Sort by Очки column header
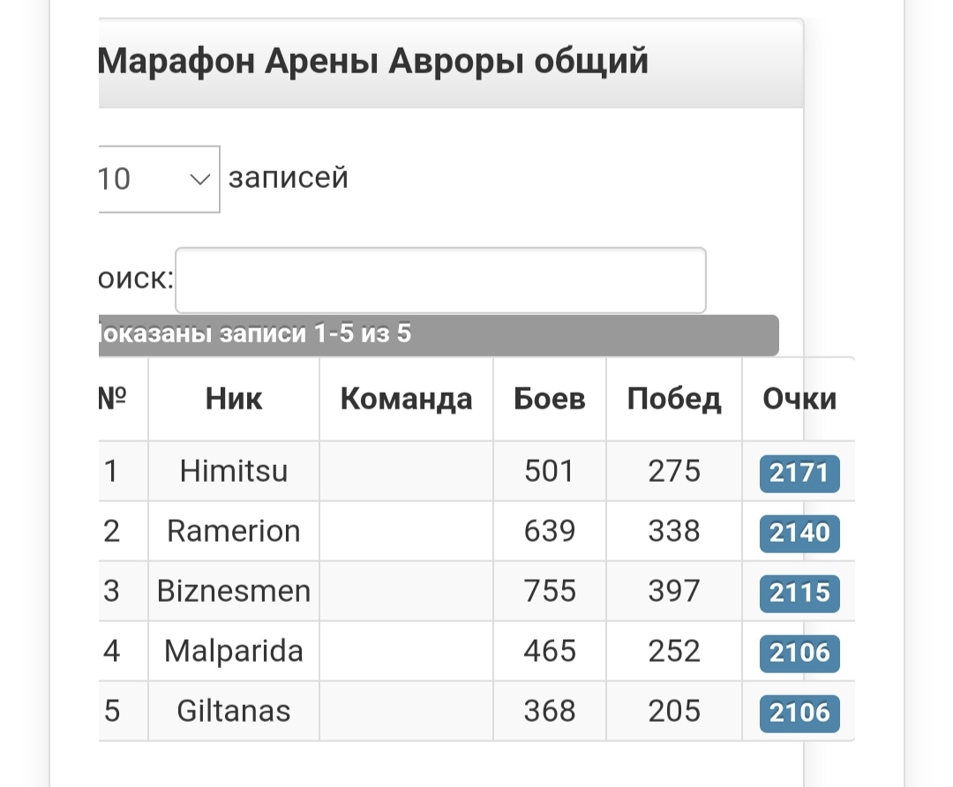The image size is (953, 787). coord(799,400)
